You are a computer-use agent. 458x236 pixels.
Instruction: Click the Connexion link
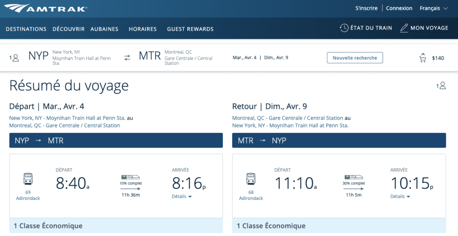(399, 8)
